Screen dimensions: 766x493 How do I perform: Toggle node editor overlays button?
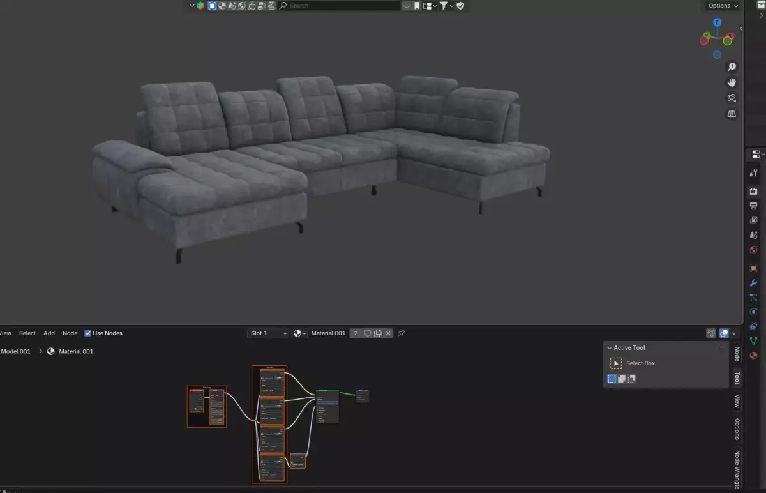[x=724, y=333]
